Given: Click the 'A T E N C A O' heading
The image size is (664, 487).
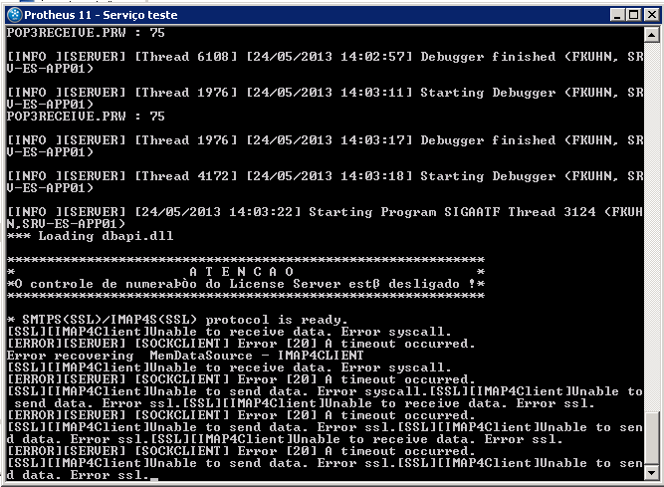Looking at the screenshot, I should coord(241,272).
